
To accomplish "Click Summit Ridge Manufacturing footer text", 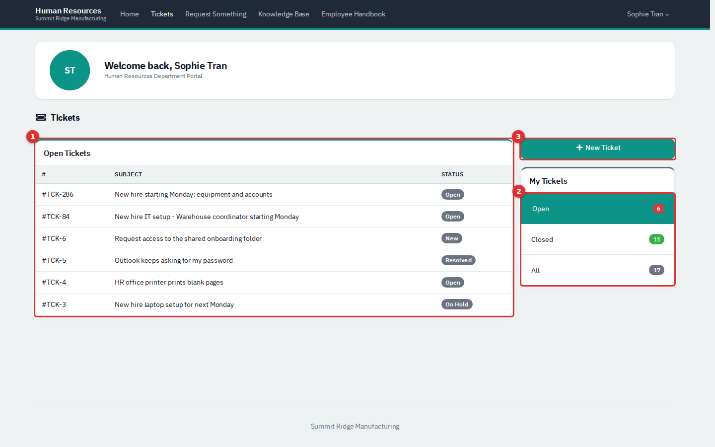I will click(355, 426).
